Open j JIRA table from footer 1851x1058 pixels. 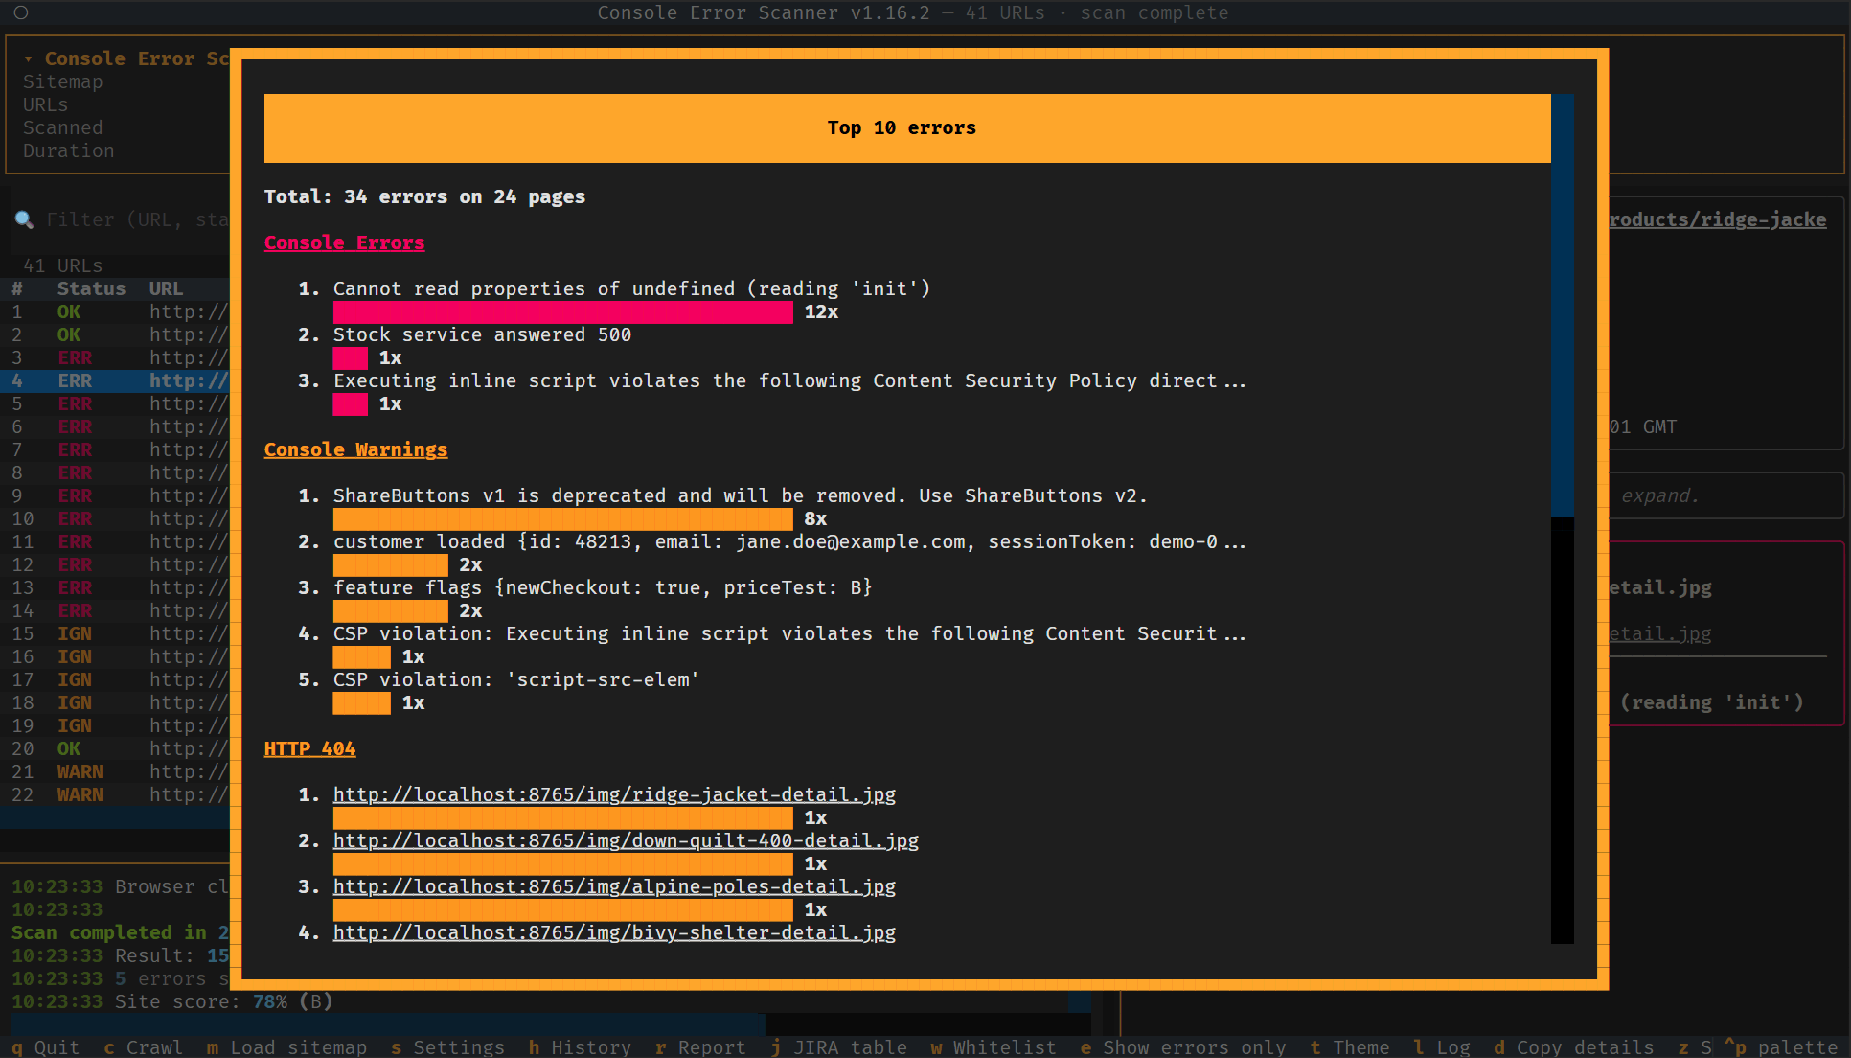coord(838,1047)
